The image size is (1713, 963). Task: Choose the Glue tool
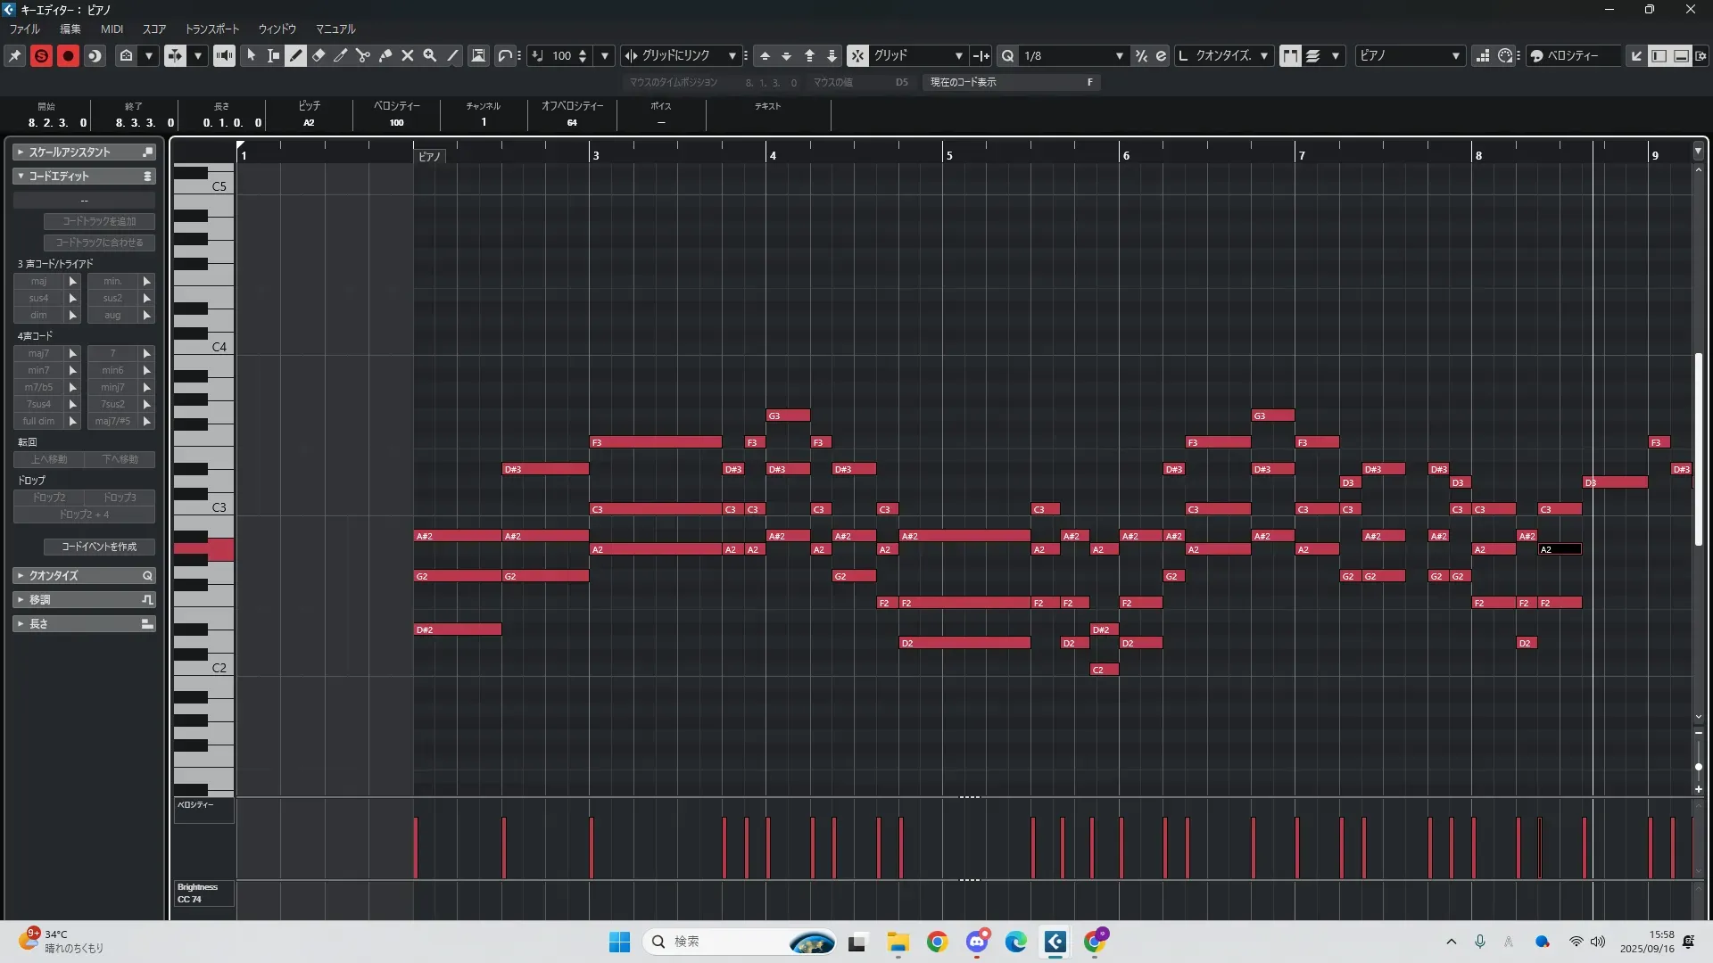(x=385, y=55)
